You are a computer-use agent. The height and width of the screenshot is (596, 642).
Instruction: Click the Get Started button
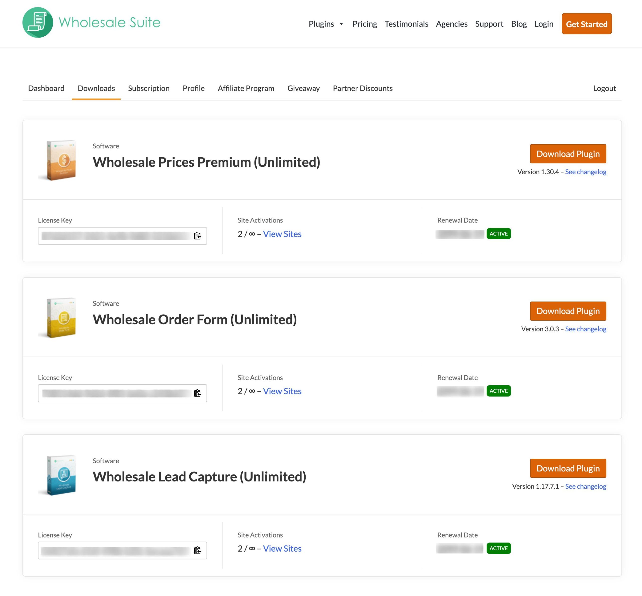pyautogui.click(x=586, y=24)
